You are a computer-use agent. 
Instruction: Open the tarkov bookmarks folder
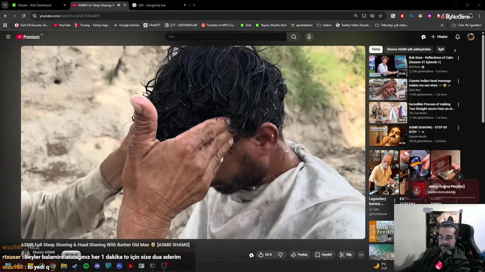point(324,25)
